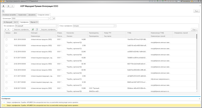This screenshot has width=202, height=108.
Task: Check the row dated 10.11.2017
Action: click(x=7, y=82)
